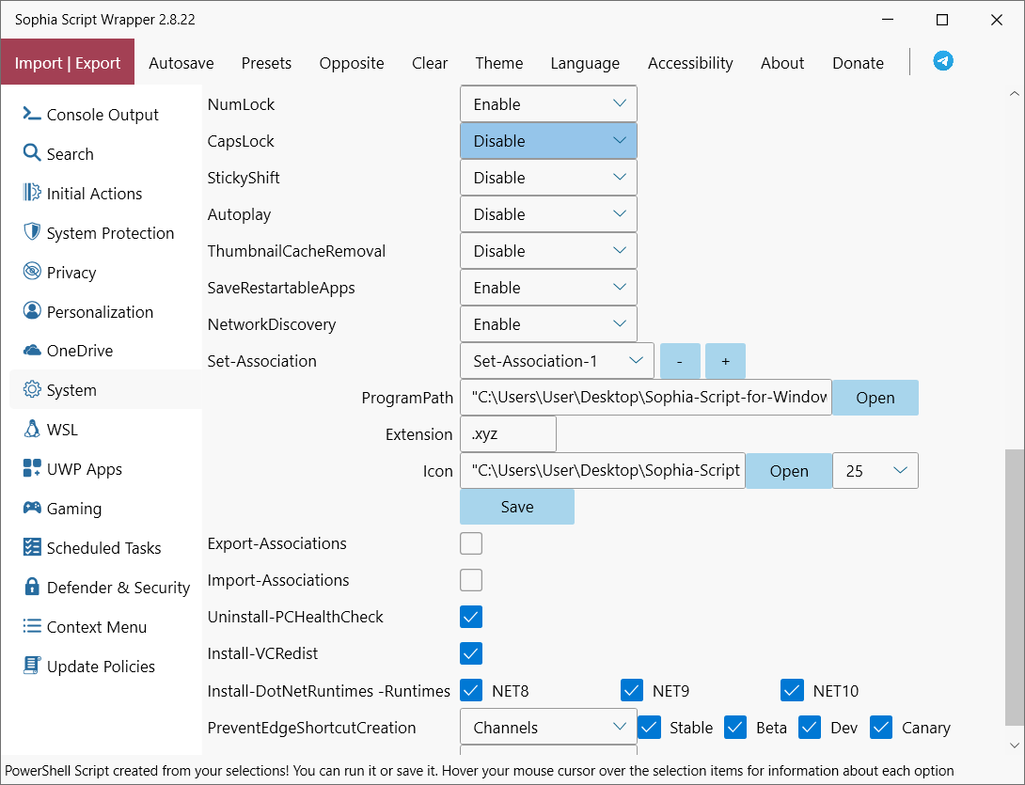Click Open button next to ProgramPath
Screen dimensions: 1025x785
tap(875, 398)
